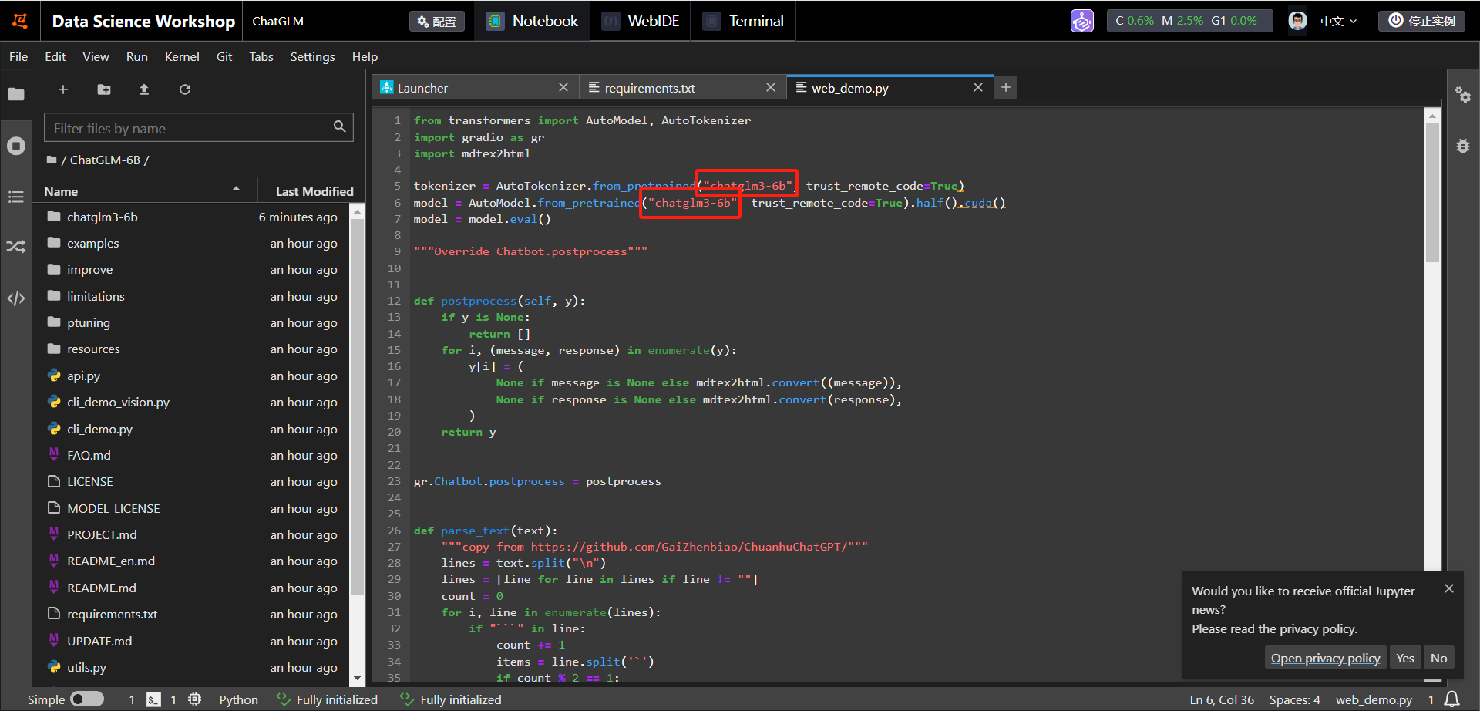Select api.py in file list
Image resolution: width=1480 pixels, height=711 pixels.
pyautogui.click(x=193, y=376)
